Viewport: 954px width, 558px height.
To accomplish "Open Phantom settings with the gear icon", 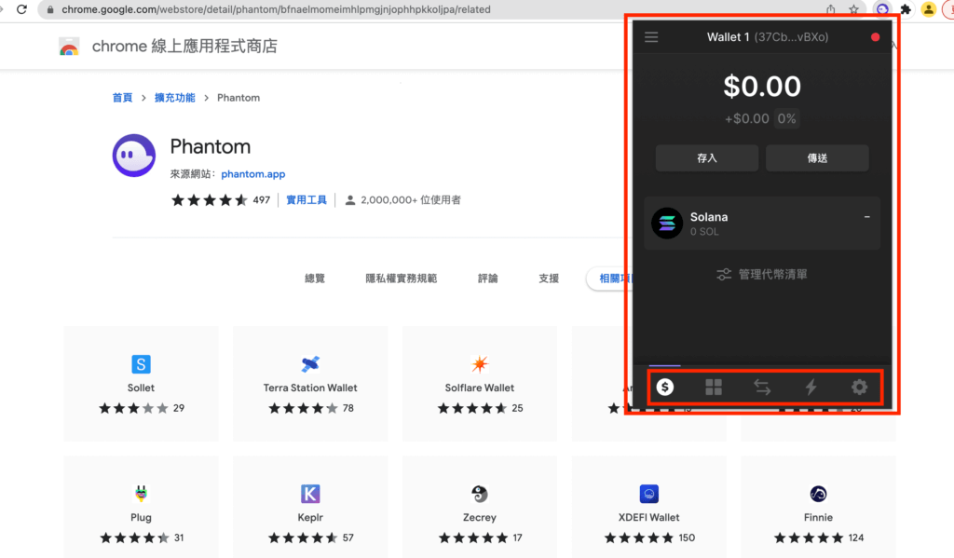I will pos(859,386).
